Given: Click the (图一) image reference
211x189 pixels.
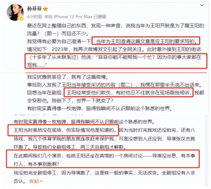Looking at the screenshot, I should click(52, 33).
